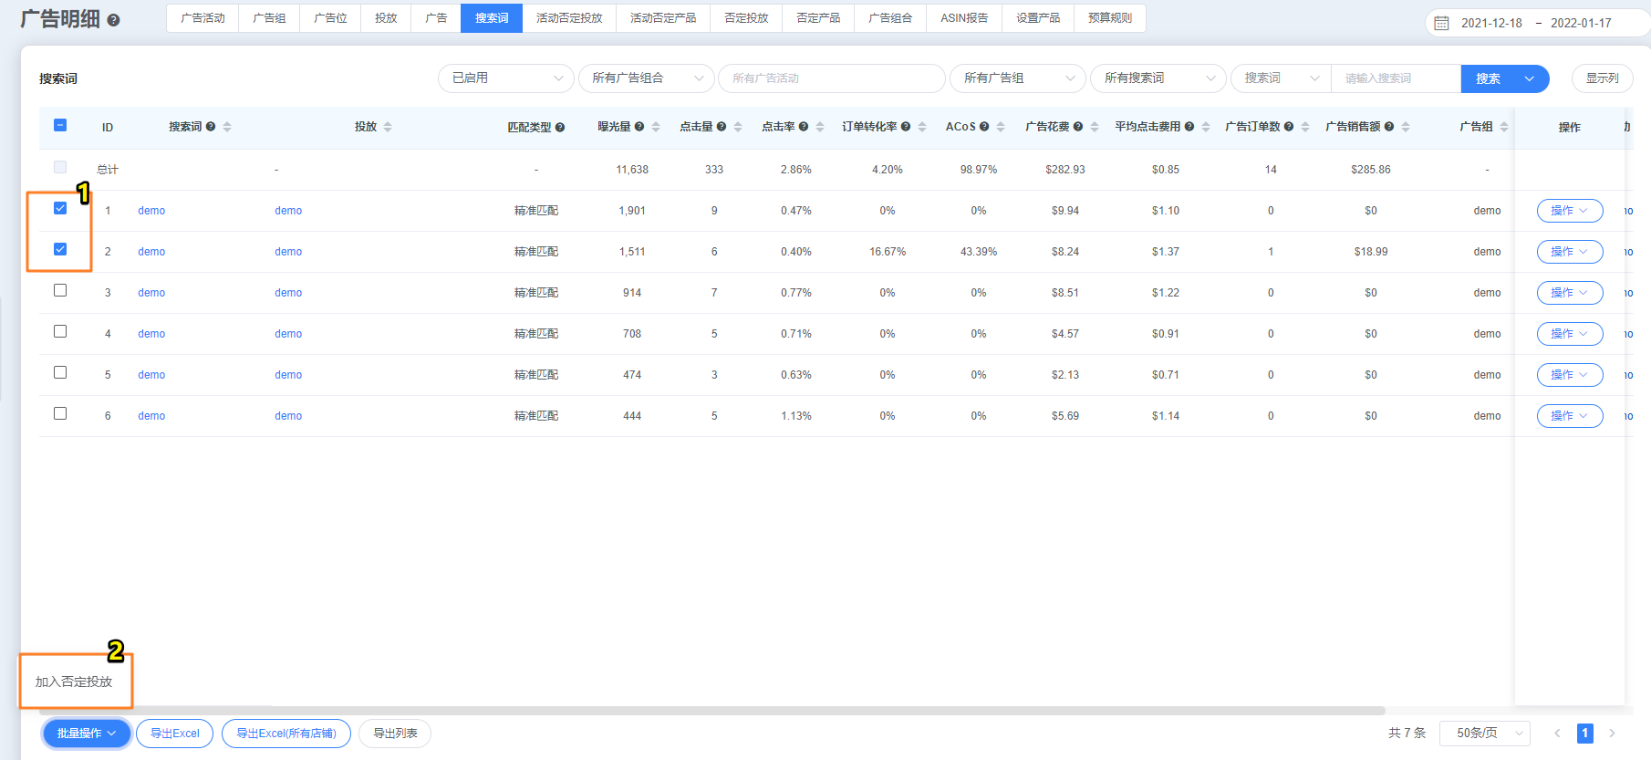Open the 50条/页 page size dropdown
Image resolution: width=1651 pixels, height=760 pixels.
[1484, 733]
